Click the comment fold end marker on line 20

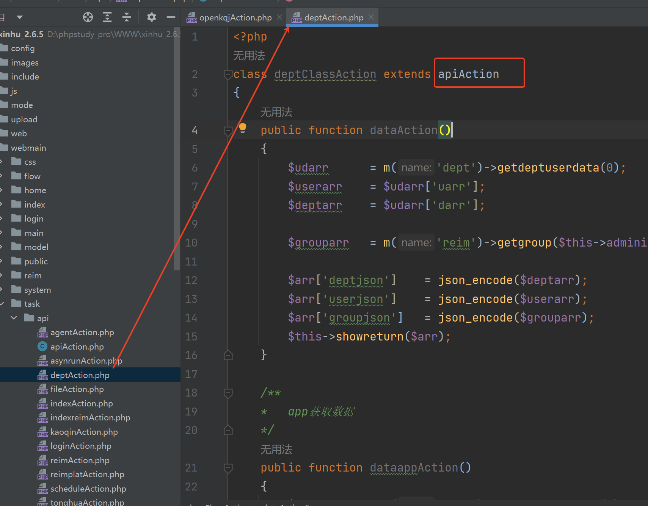tap(228, 430)
